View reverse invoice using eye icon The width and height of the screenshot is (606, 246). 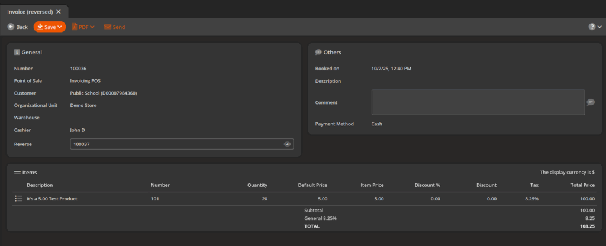point(287,144)
